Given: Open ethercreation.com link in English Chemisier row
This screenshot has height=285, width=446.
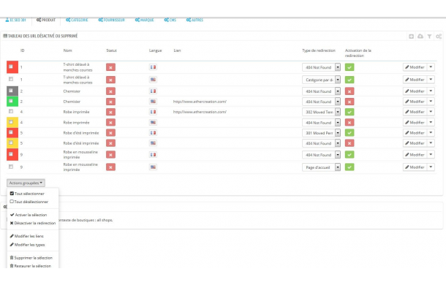Looking at the screenshot, I should [x=200, y=102].
